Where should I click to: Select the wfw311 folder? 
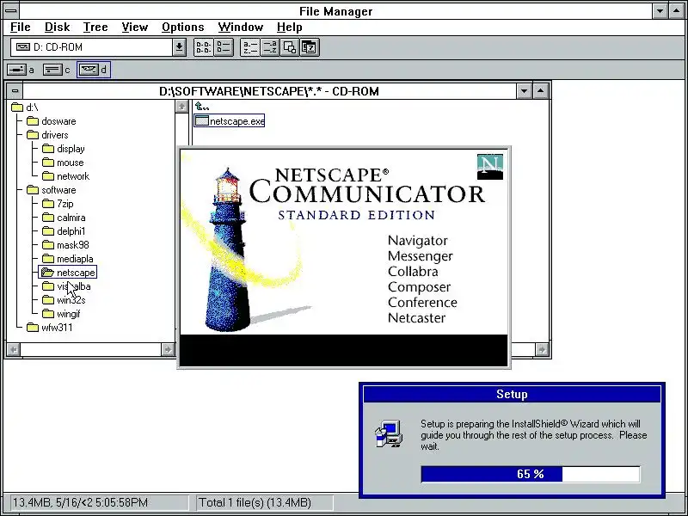(x=49, y=328)
